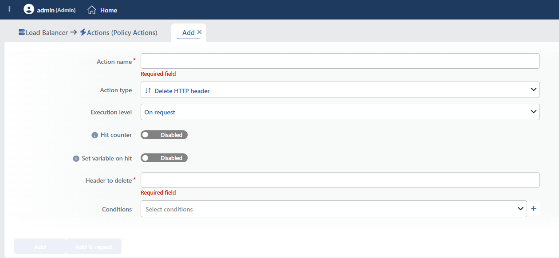Open the Action type dropdown
Image resolution: width=559 pixels, height=258 pixels.
340,90
